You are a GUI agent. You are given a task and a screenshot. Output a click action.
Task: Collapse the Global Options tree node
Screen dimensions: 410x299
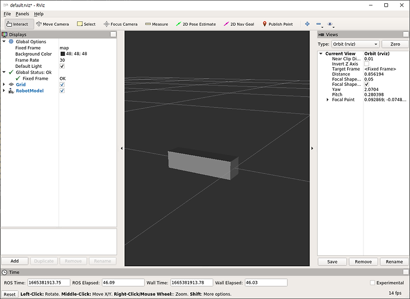point(4,42)
